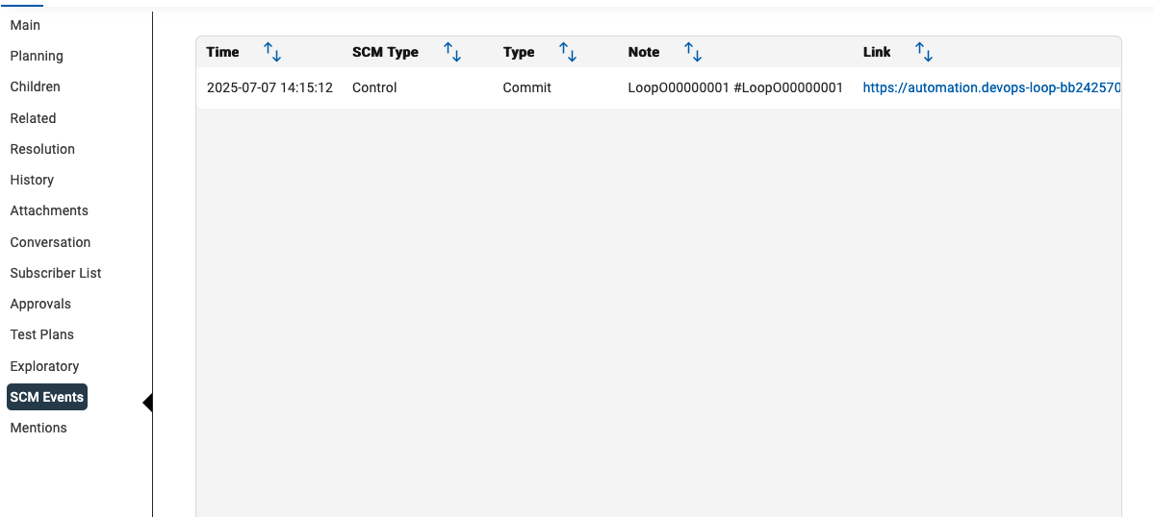Go to the Approvals tab
1154x517 pixels.
[40, 304]
